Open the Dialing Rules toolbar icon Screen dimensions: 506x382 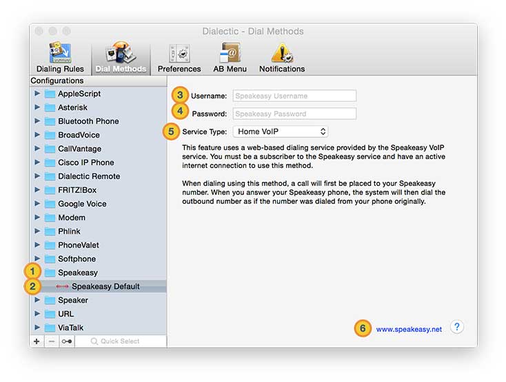(x=60, y=52)
